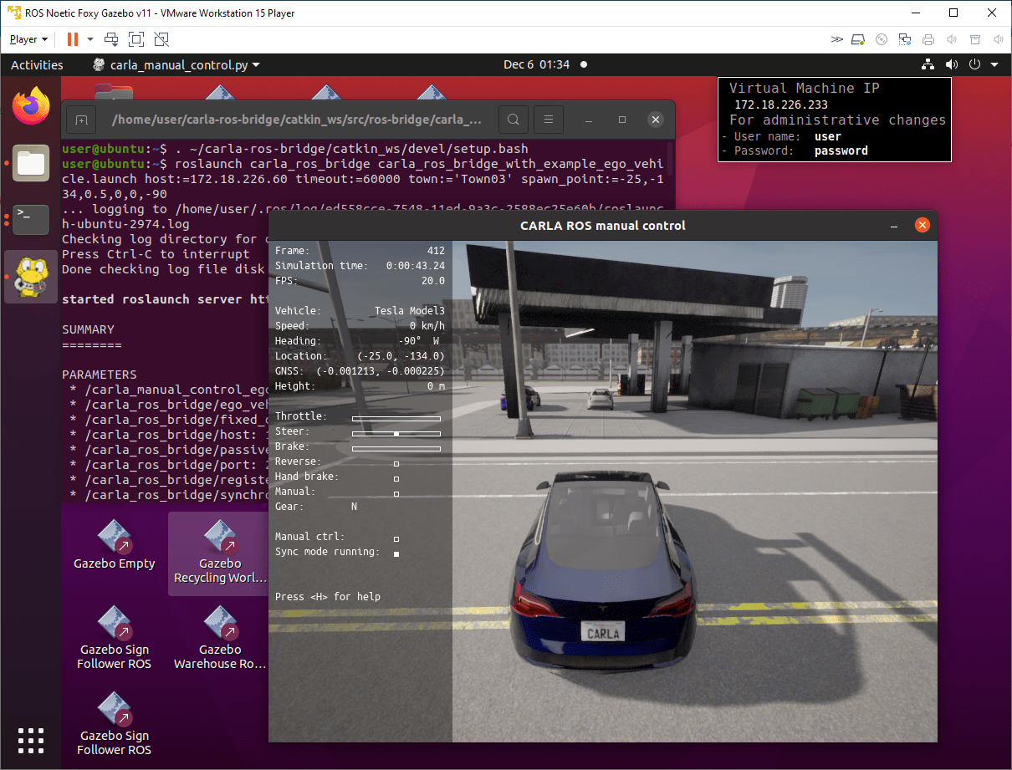Click the Terminal icon in the dock
The image size is (1012, 770).
tap(31, 219)
